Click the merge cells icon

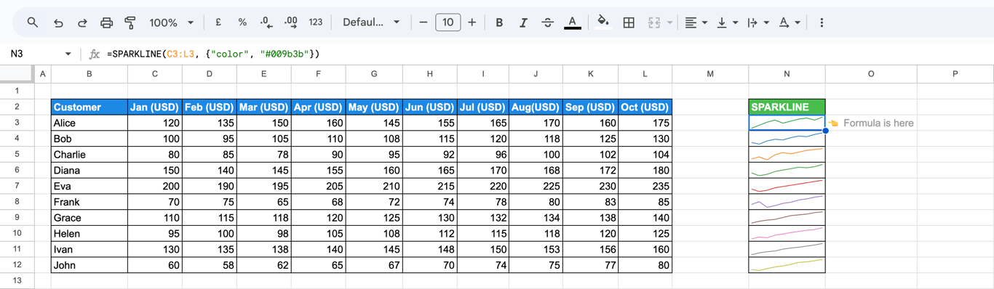tap(653, 23)
